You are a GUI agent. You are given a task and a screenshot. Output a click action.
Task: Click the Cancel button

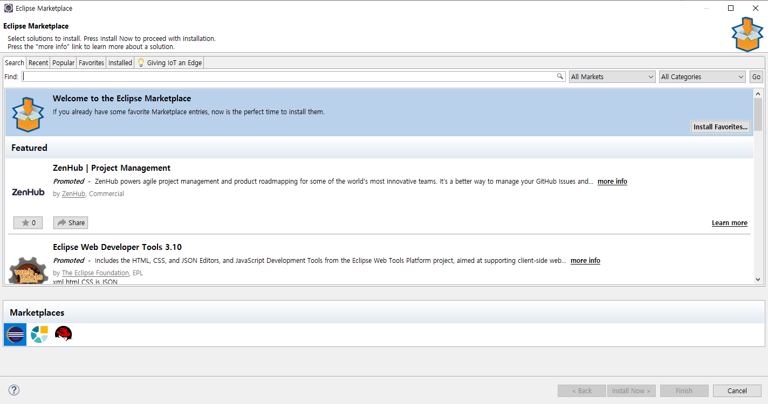737,391
